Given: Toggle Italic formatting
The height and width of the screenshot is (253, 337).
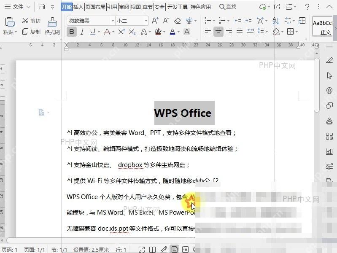Looking at the screenshot, I should (82, 32).
